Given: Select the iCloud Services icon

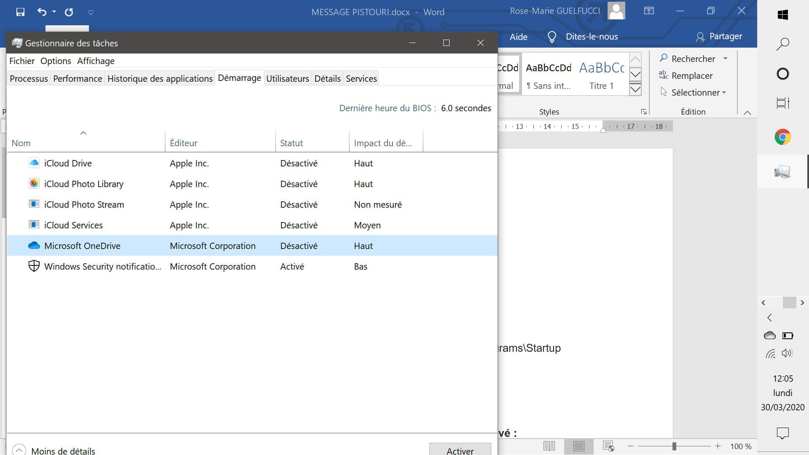Looking at the screenshot, I should click(34, 225).
